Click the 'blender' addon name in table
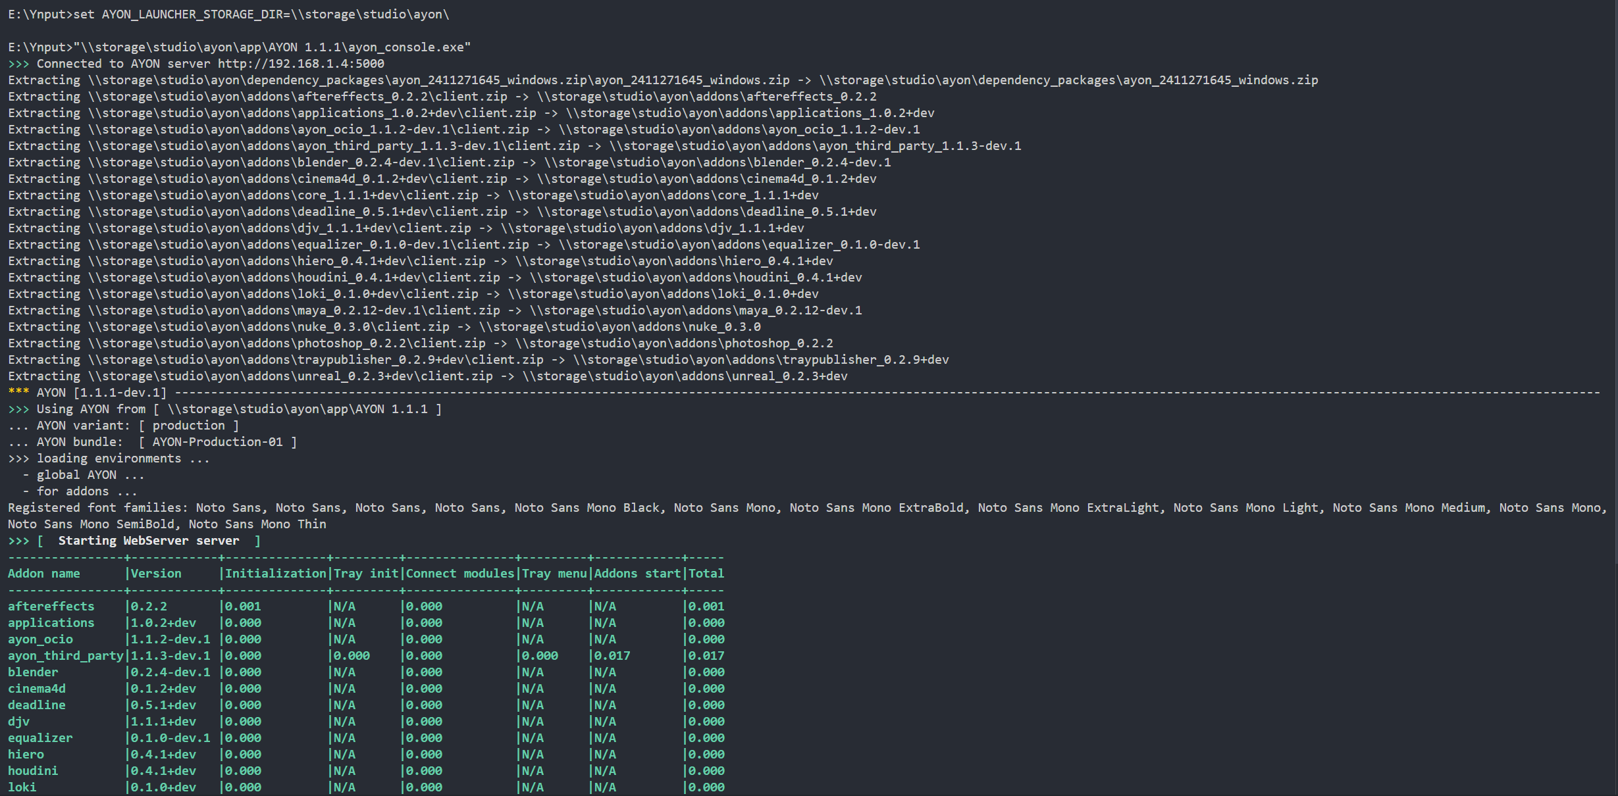The height and width of the screenshot is (796, 1618). [x=33, y=672]
